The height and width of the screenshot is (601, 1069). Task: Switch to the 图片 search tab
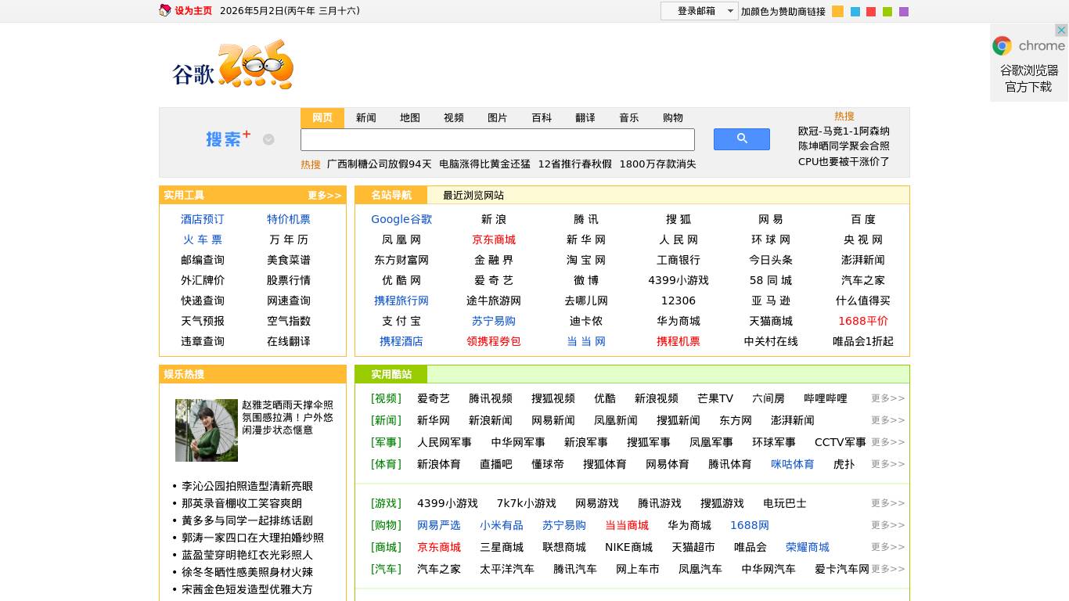498,117
